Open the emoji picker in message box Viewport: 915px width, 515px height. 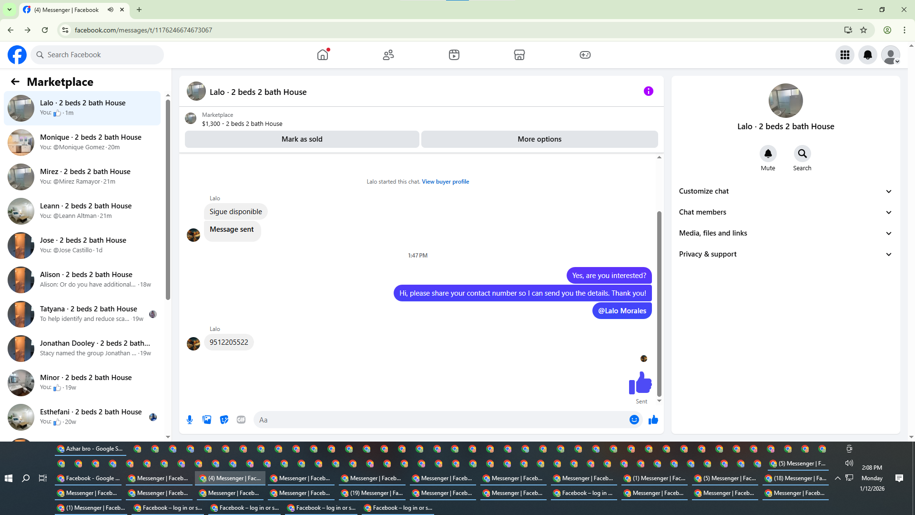634,420
